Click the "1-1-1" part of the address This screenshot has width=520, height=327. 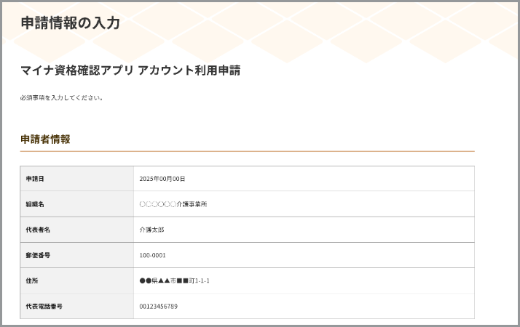(x=201, y=280)
